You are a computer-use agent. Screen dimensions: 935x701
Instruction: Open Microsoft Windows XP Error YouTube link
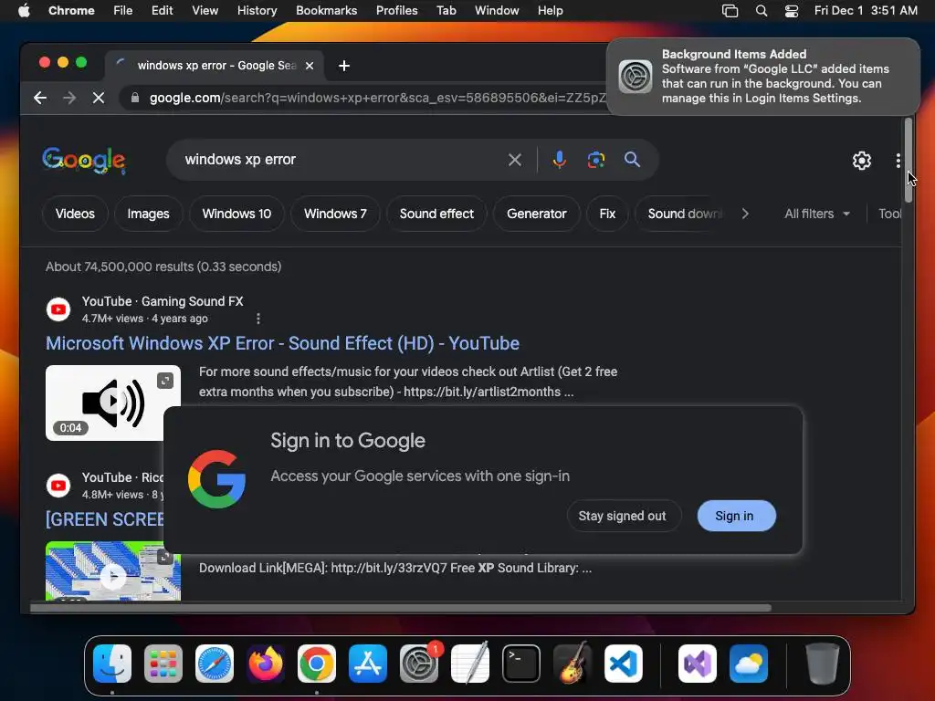tap(283, 343)
